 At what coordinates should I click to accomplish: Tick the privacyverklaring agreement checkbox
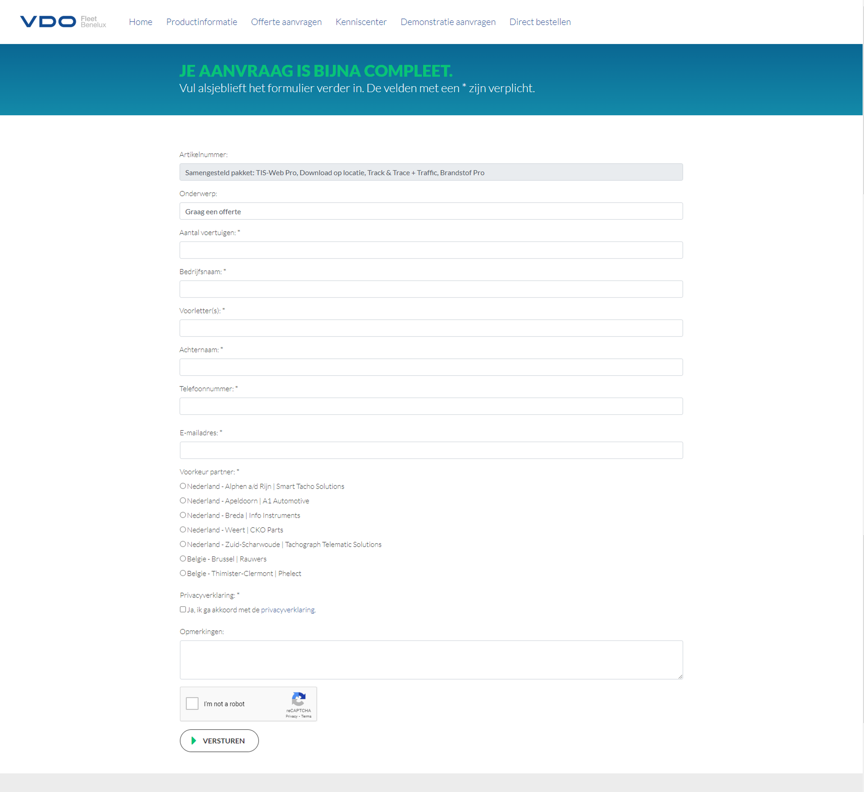click(183, 609)
